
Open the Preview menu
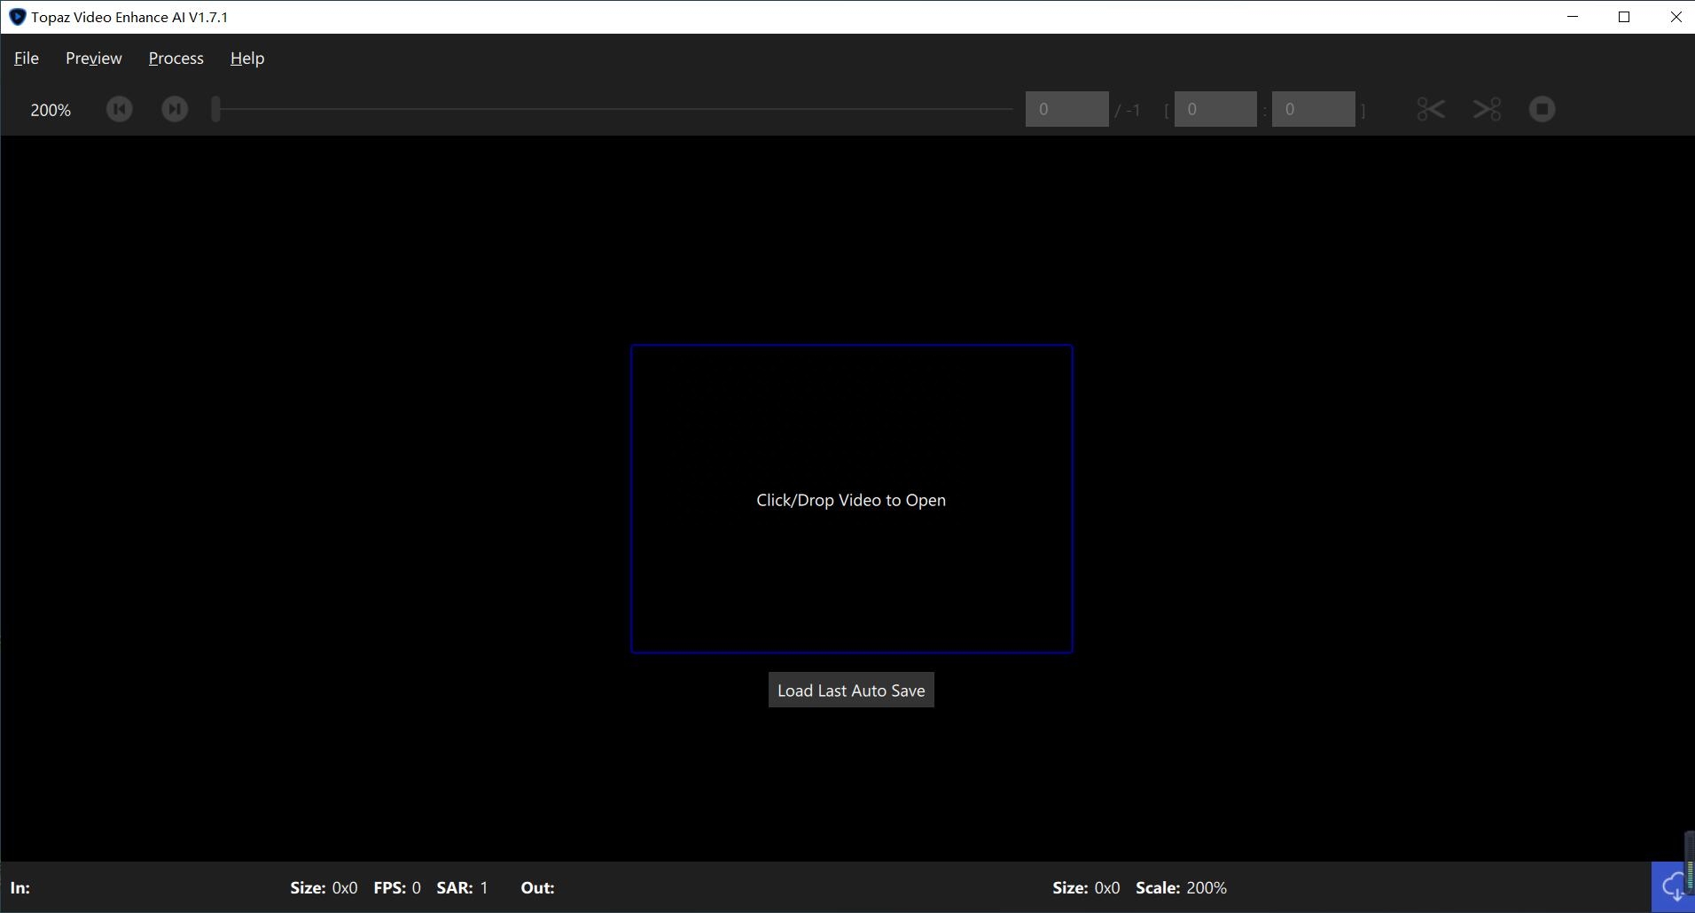[94, 59]
